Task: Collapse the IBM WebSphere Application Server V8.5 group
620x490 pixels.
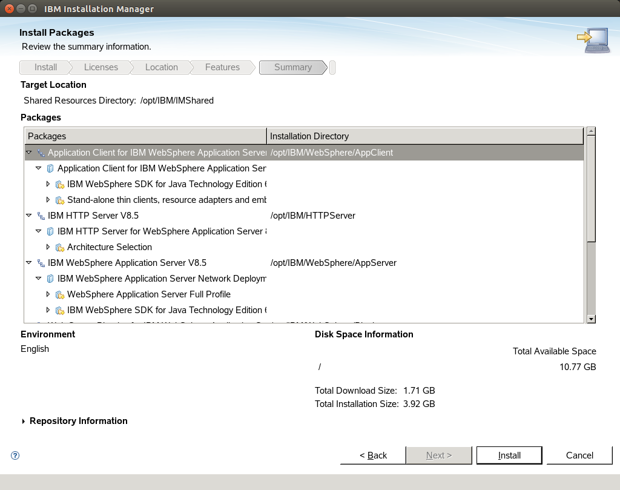Action: coord(29,263)
